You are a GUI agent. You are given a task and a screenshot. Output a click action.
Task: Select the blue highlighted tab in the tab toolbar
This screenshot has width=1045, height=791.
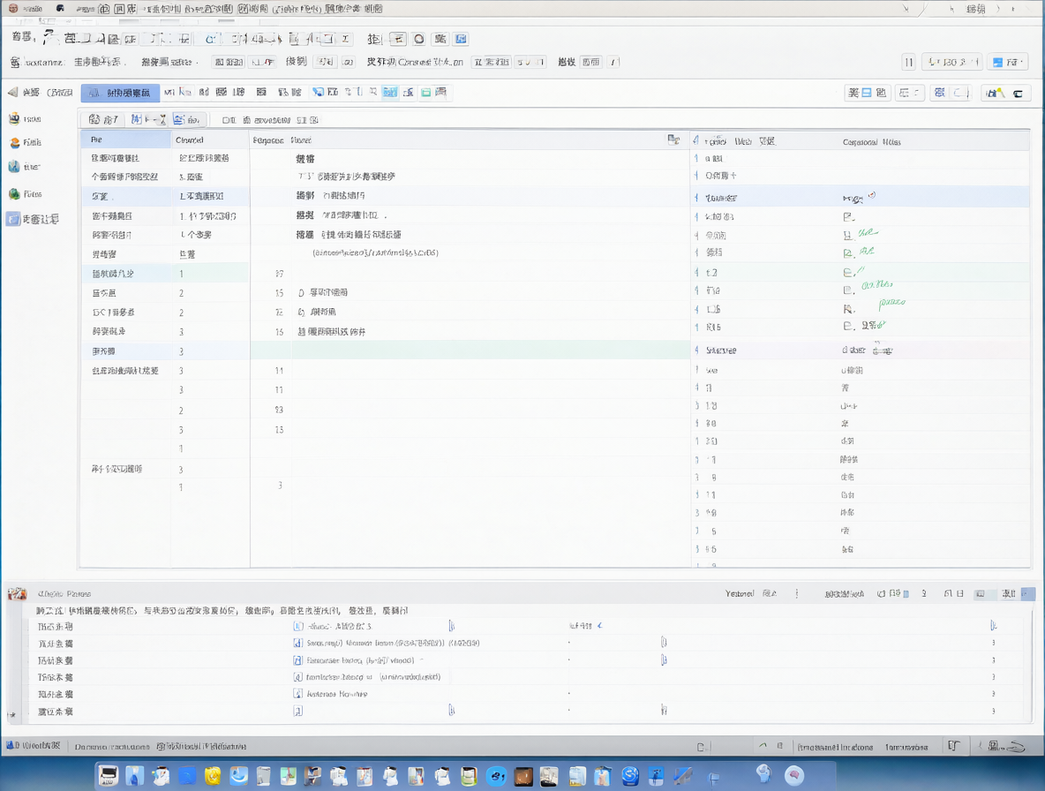(x=121, y=93)
